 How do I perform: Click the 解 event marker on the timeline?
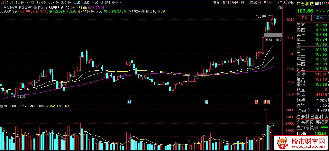(206, 102)
